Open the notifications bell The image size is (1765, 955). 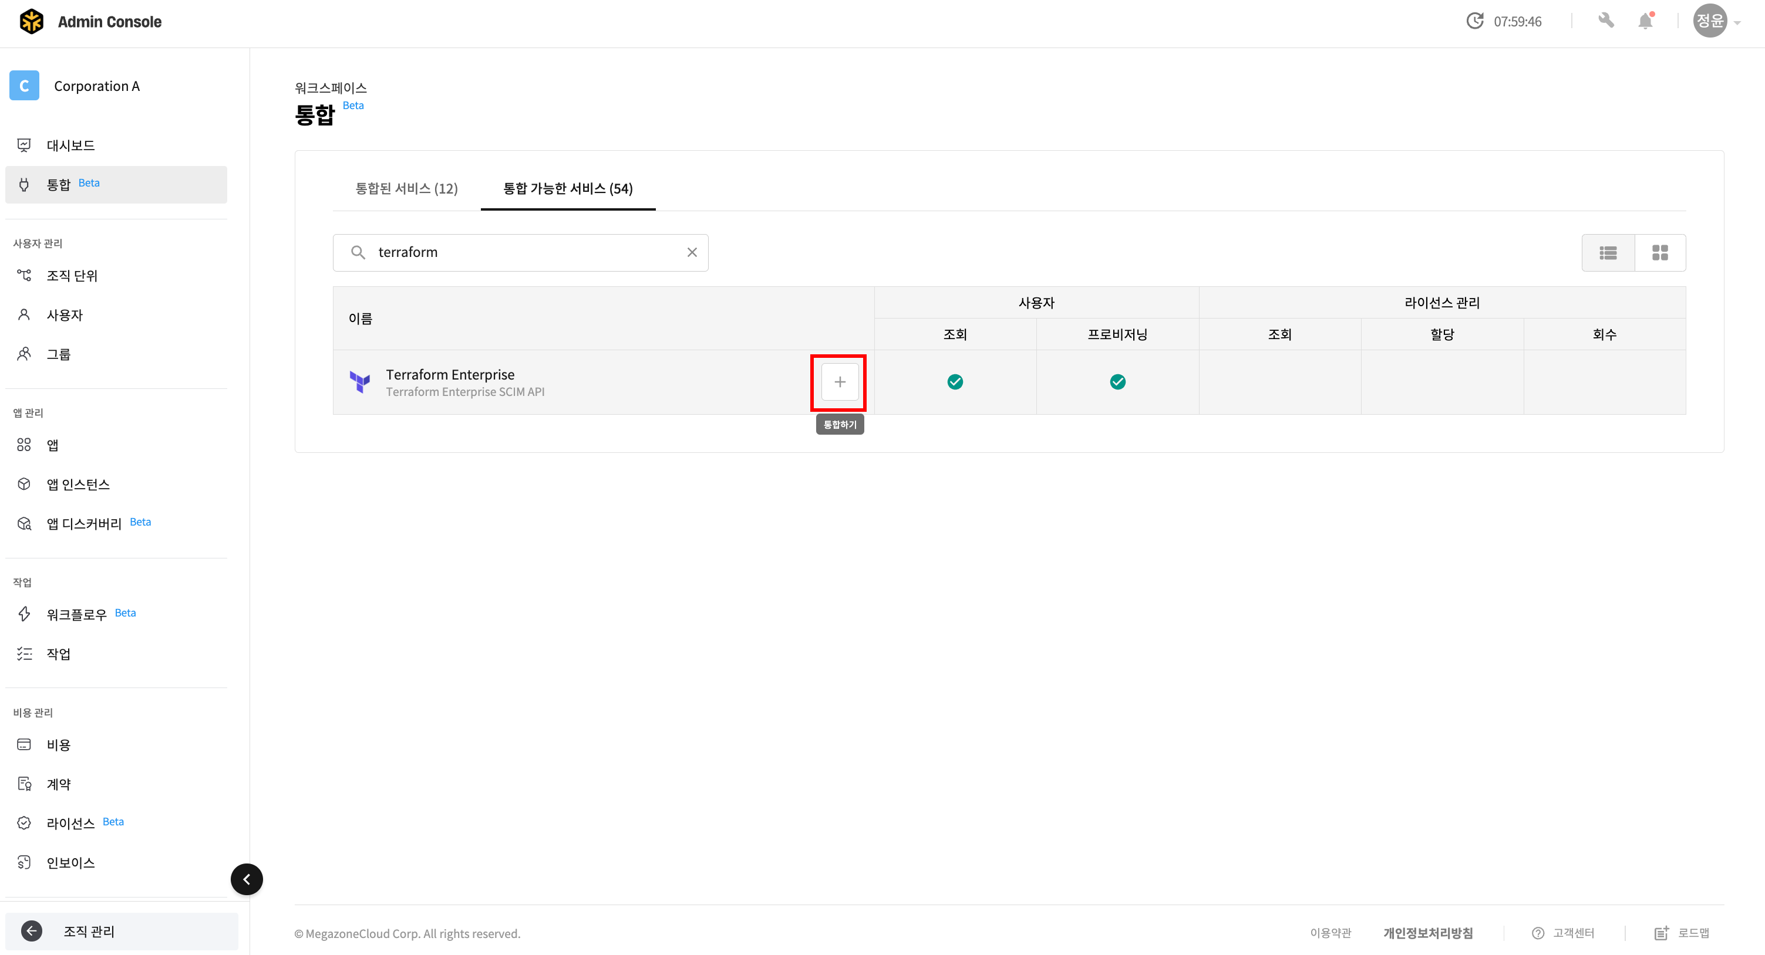1645,21
